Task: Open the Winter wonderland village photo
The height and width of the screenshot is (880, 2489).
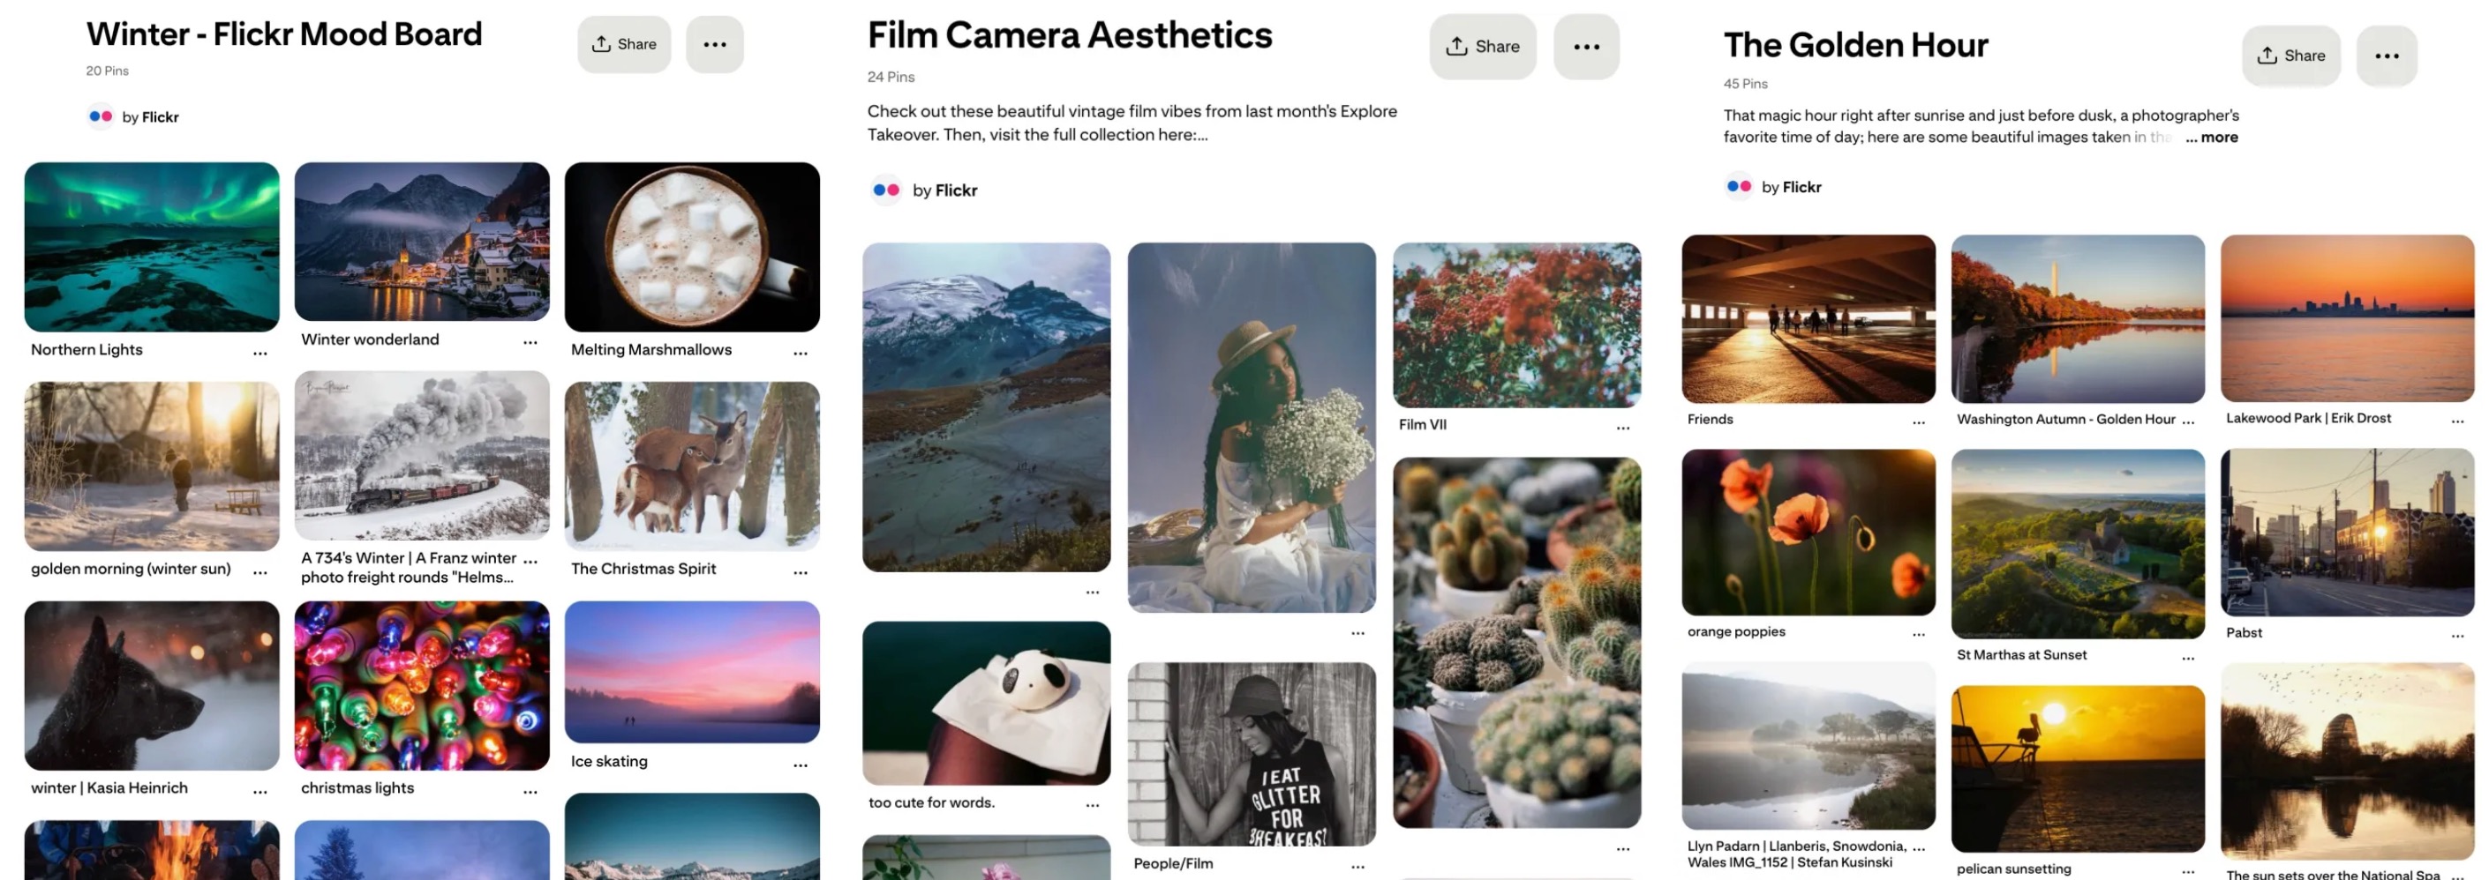Action: 421,242
